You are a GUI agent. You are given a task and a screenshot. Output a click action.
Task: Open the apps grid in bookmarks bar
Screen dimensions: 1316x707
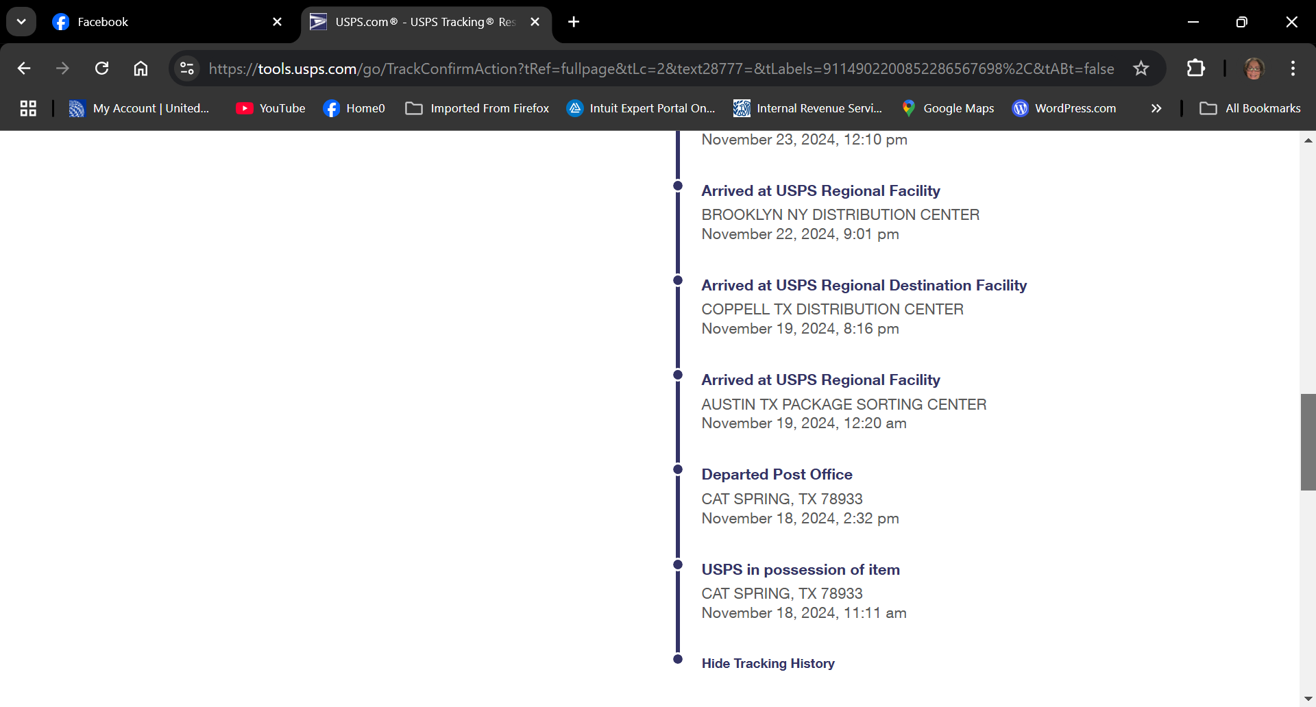pos(28,108)
